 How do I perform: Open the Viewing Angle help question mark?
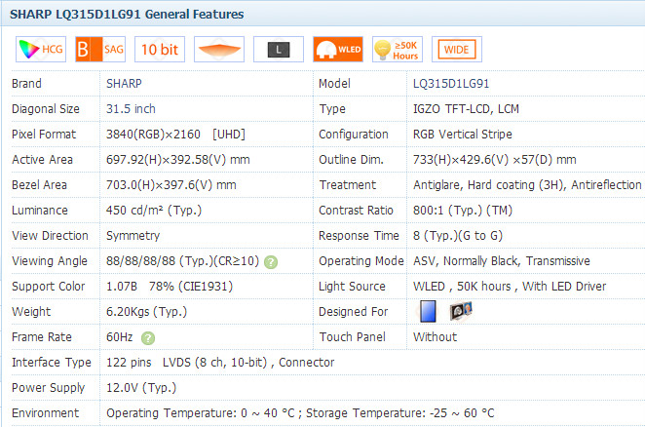[271, 262]
